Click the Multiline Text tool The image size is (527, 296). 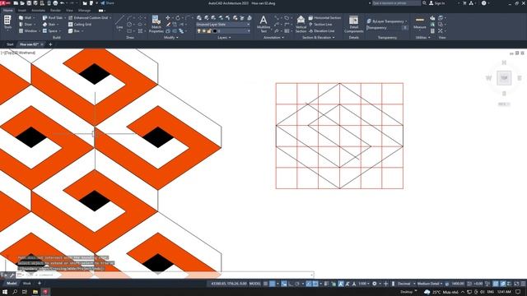263,24
